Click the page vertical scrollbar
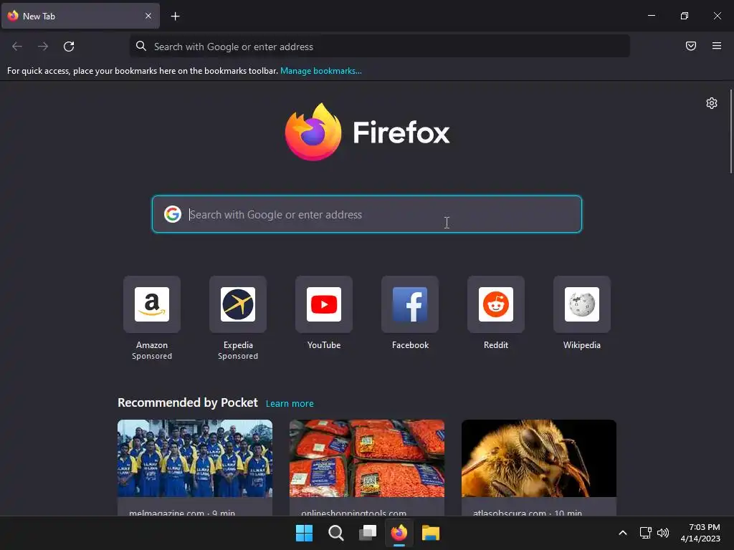 (730, 132)
